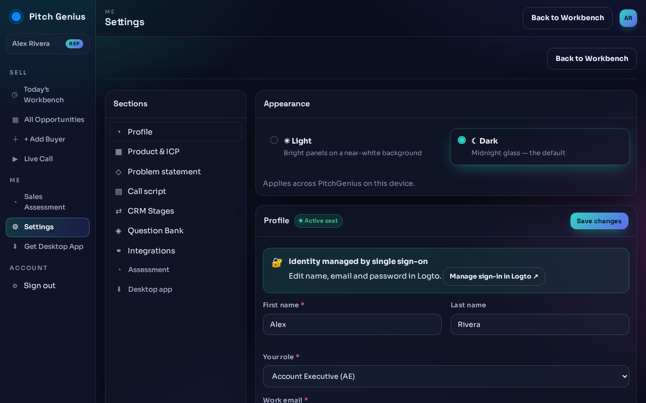Click the document icon beside Call script

(119, 191)
